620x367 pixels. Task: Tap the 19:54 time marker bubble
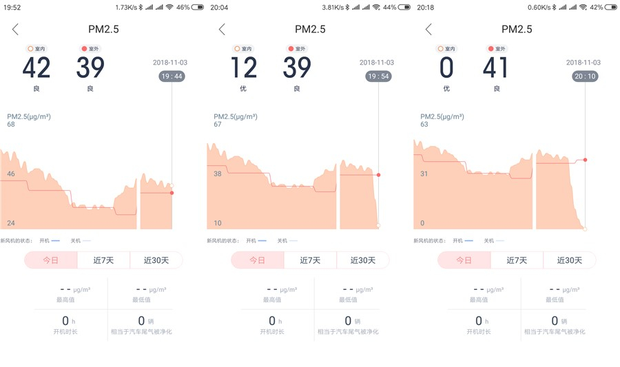(378, 76)
